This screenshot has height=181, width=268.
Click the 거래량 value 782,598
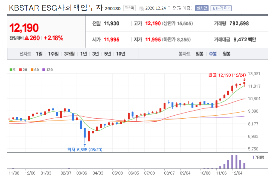239,23
